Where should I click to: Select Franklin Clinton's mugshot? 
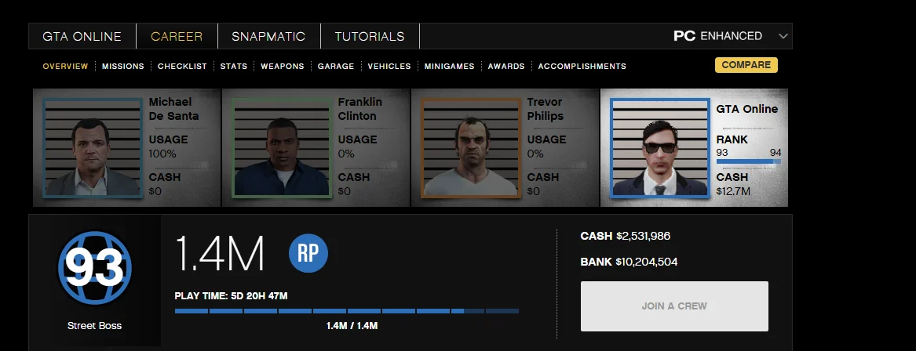(282, 148)
